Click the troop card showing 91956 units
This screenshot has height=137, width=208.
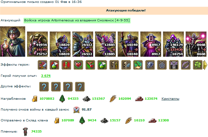click(x=38, y=44)
